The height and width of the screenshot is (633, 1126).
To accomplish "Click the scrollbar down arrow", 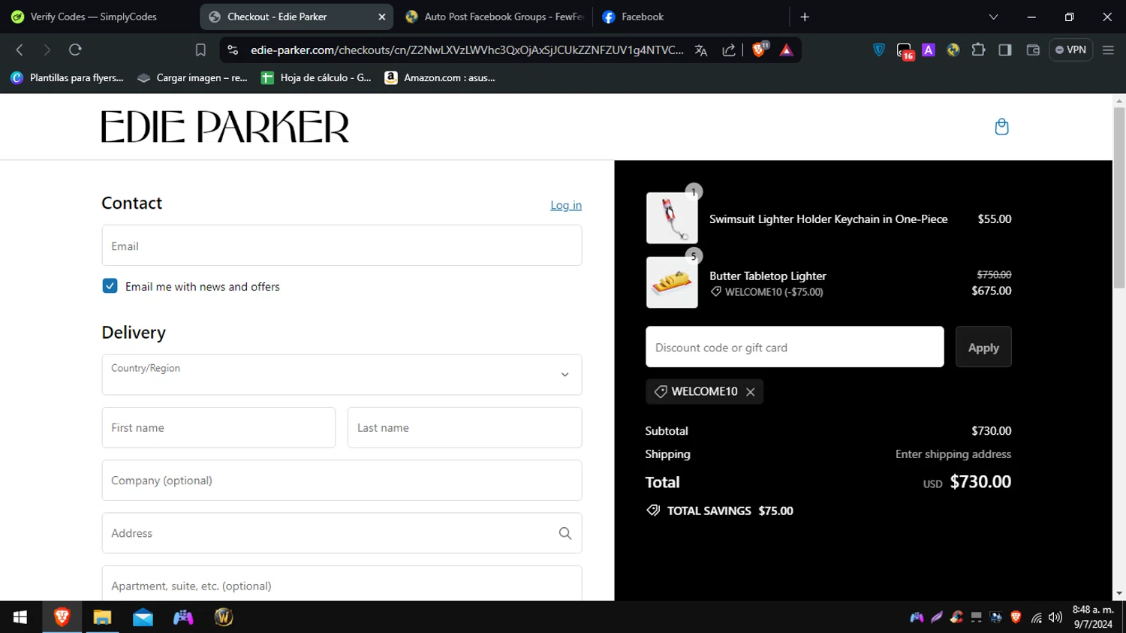I will (1119, 593).
